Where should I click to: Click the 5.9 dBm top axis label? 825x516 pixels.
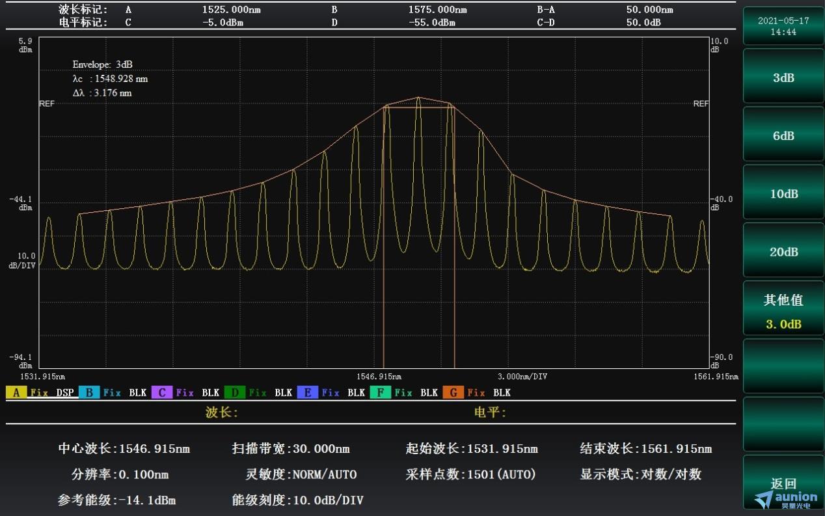[x=26, y=44]
